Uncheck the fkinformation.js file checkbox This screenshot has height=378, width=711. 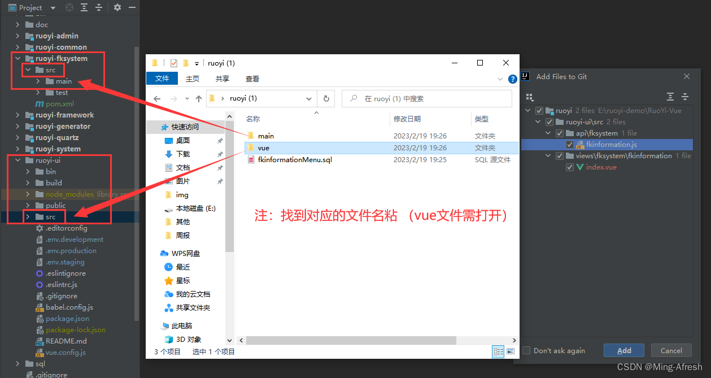tap(570, 145)
